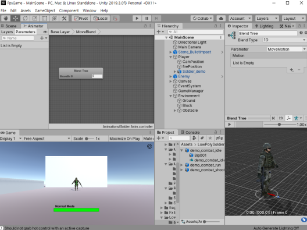Viewport: 307px width, 230px height.
Task: Select GameManager in Hierarchy
Action: pyautogui.click(x=191, y=91)
